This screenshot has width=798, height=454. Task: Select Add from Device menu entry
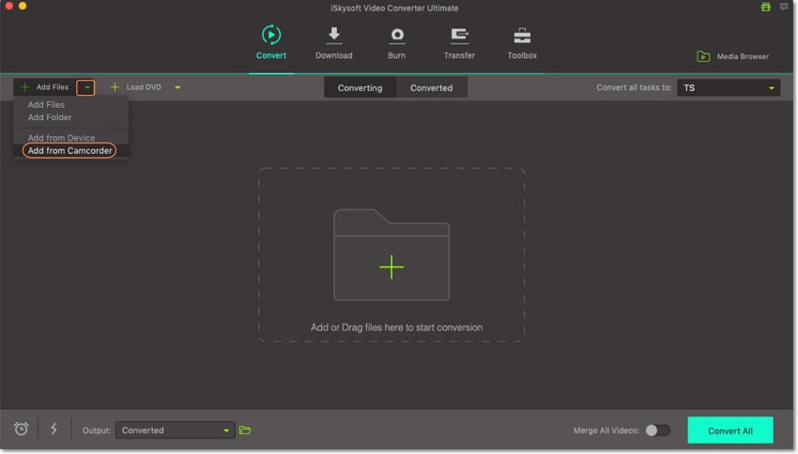point(61,138)
